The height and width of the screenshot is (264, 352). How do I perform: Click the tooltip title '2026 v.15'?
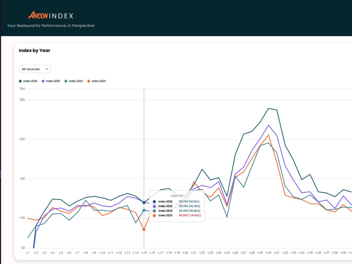point(177,196)
